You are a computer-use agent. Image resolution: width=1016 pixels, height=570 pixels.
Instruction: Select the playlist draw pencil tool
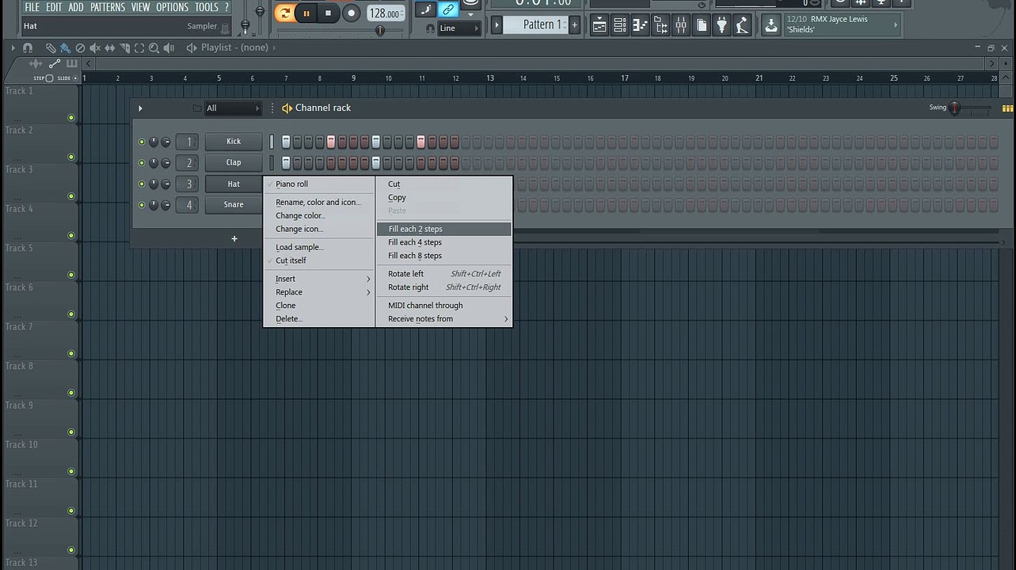51,47
